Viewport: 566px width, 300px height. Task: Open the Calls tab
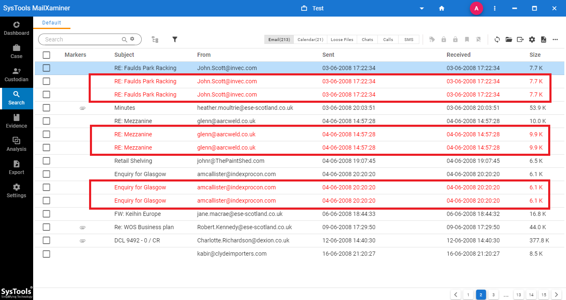[388, 39]
